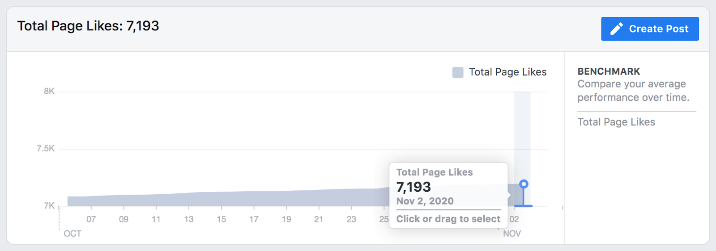Choose the 21 date on the axis

tap(319, 219)
